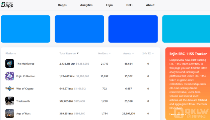Select the Tradesmith platform icon
The height and width of the screenshot is (120, 210).
[10, 101]
